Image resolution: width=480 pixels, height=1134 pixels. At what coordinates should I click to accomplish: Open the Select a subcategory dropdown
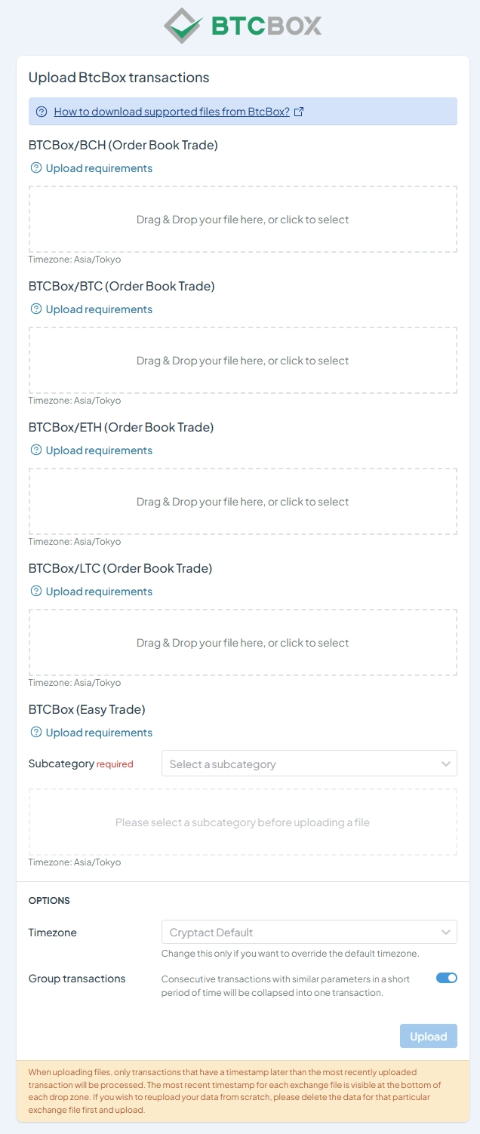(309, 764)
